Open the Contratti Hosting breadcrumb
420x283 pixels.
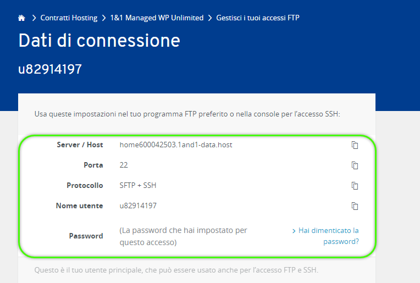[x=69, y=18]
